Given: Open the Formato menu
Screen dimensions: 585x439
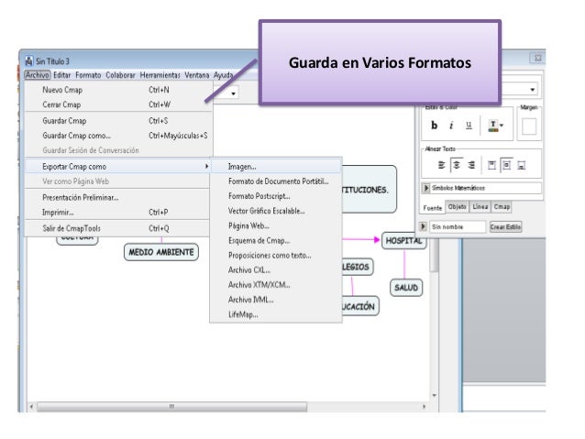Looking at the screenshot, I should [88, 75].
